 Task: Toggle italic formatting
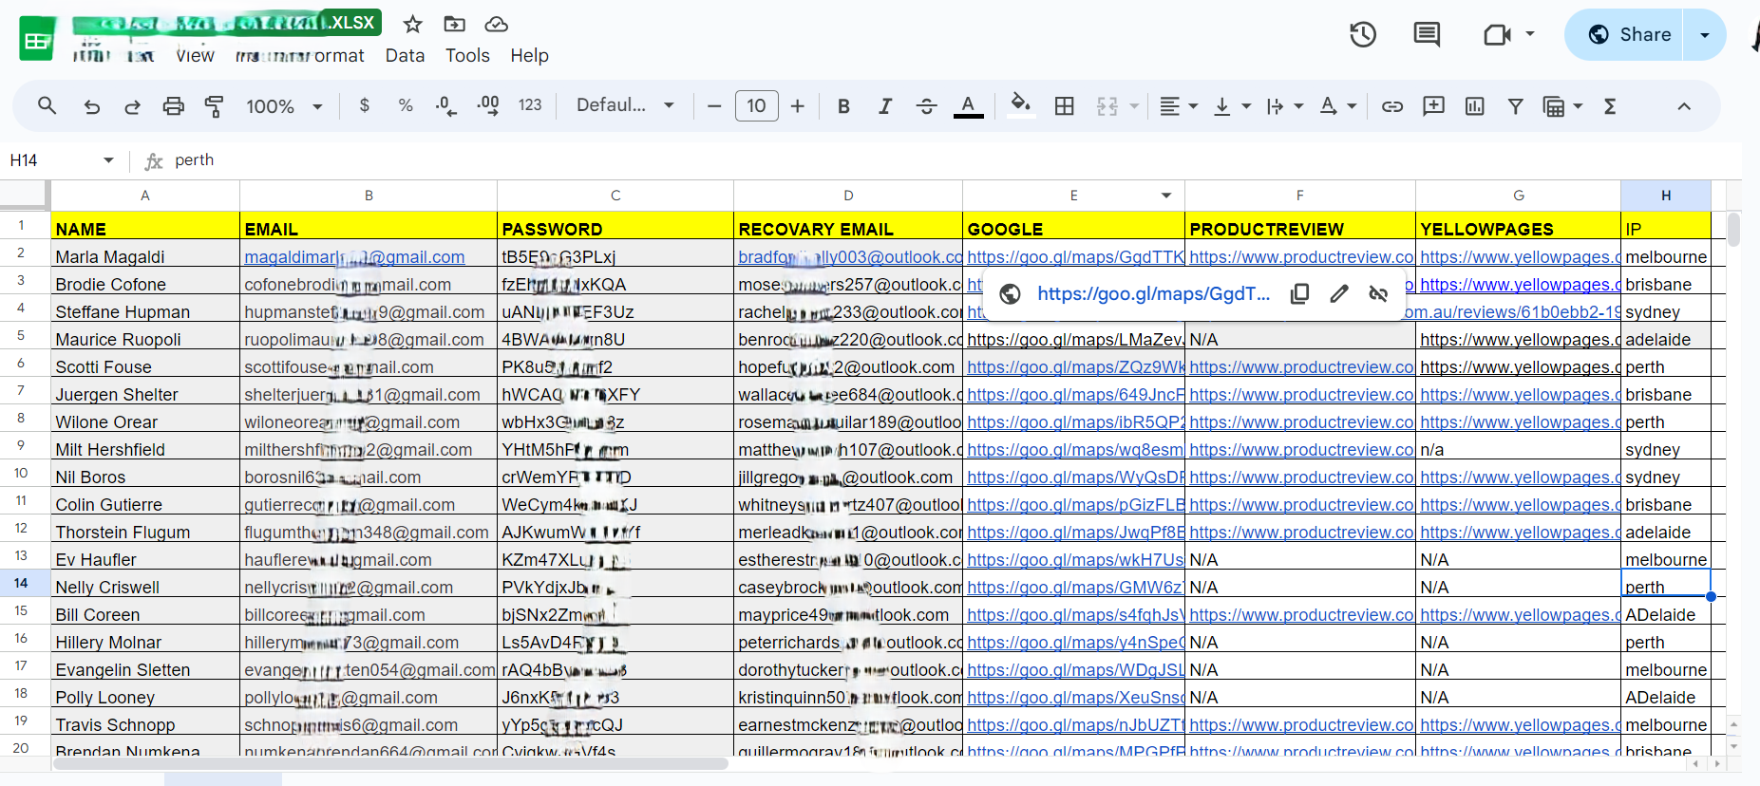[x=885, y=106]
